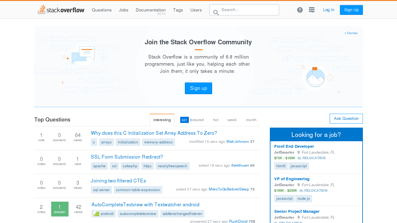Click the memory-address tag
Viewport: 397px width, 223px height.
158,142
